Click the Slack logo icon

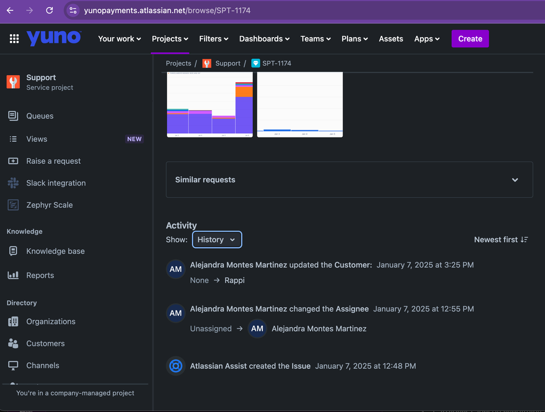click(x=13, y=183)
